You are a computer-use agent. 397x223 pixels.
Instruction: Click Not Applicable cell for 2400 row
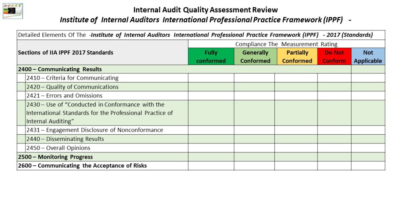pyautogui.click(x=368, y=69)
